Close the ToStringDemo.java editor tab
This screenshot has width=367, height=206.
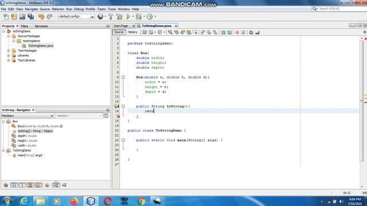(176, 26)
